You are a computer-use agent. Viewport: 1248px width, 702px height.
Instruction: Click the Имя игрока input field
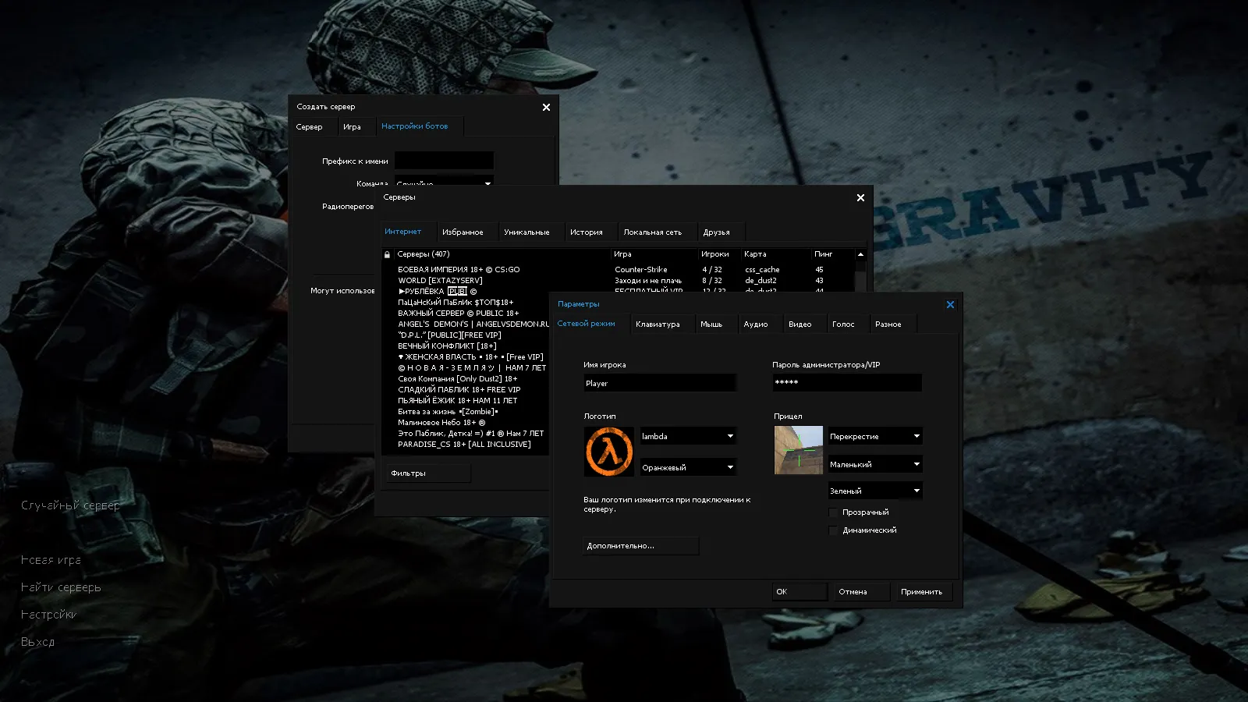[659, 383]
